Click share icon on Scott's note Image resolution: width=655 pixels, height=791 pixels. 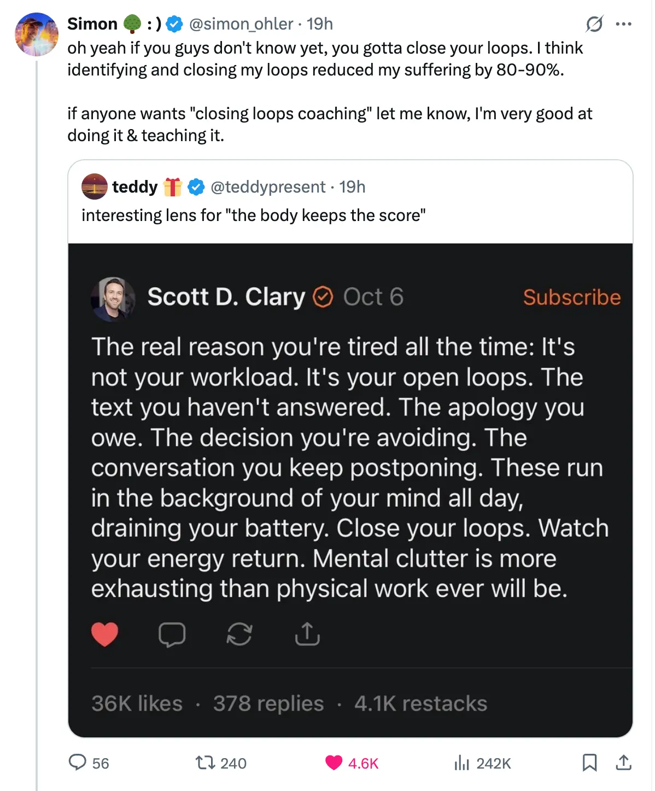[x=307, y=635]
